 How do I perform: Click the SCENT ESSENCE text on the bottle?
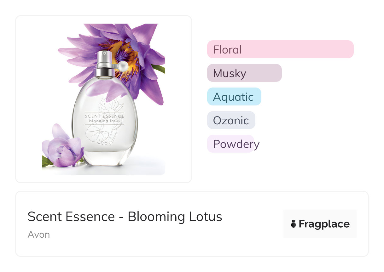point(104,116)
